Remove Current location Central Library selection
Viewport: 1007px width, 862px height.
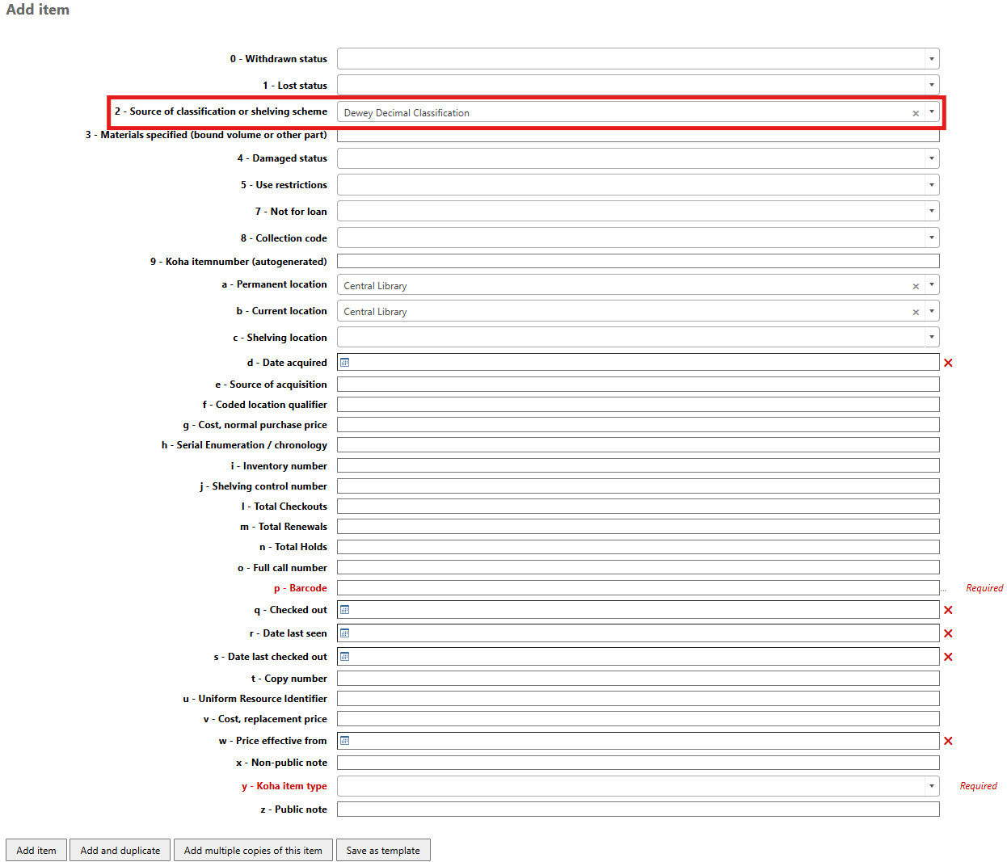tap(916, 312)
